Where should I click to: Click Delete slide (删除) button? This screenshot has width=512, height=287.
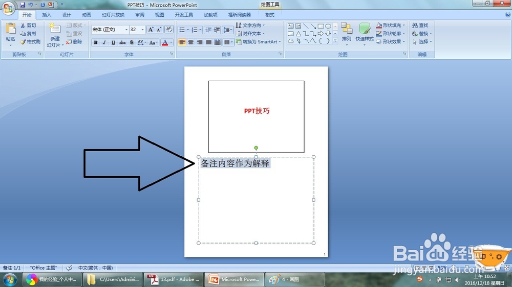point(74,42)
